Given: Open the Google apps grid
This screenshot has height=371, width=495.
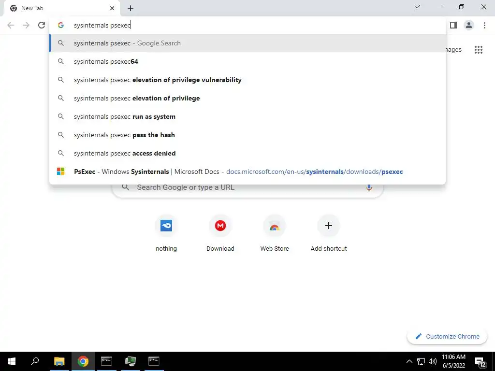Looking at the screenshot, I should 478,50.
